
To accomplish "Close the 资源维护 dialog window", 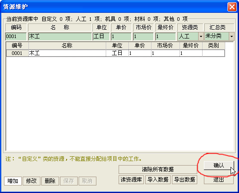I will point(232,7).
